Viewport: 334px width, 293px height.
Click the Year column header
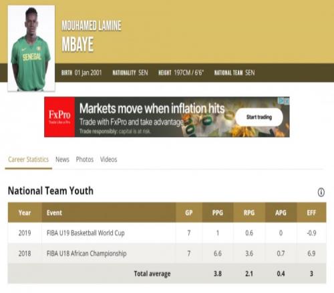[25, 212]
